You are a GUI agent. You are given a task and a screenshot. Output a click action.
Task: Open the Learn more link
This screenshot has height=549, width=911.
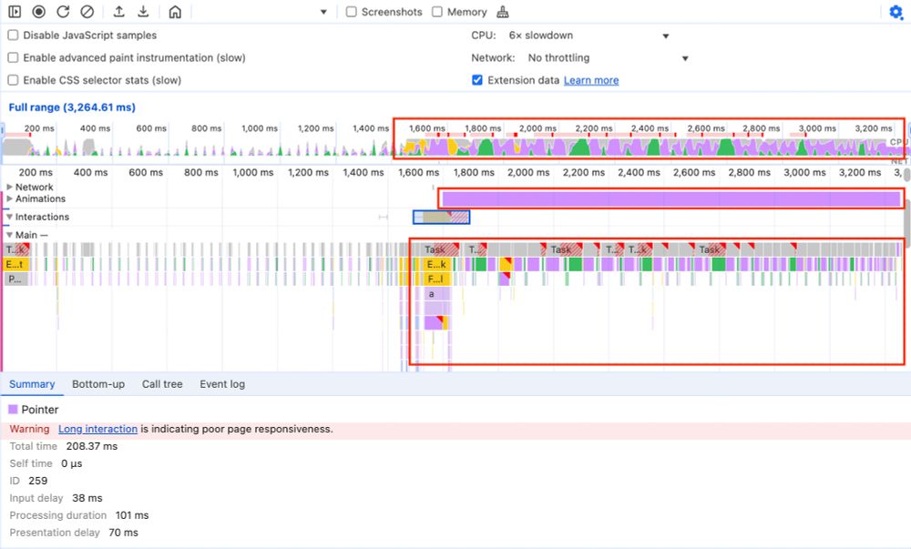590,80
